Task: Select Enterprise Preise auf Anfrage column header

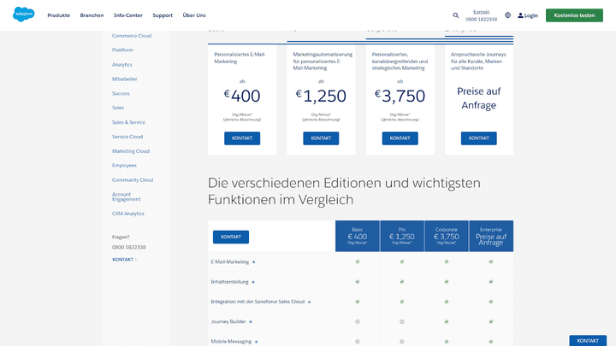Action: tap(491, 236)
